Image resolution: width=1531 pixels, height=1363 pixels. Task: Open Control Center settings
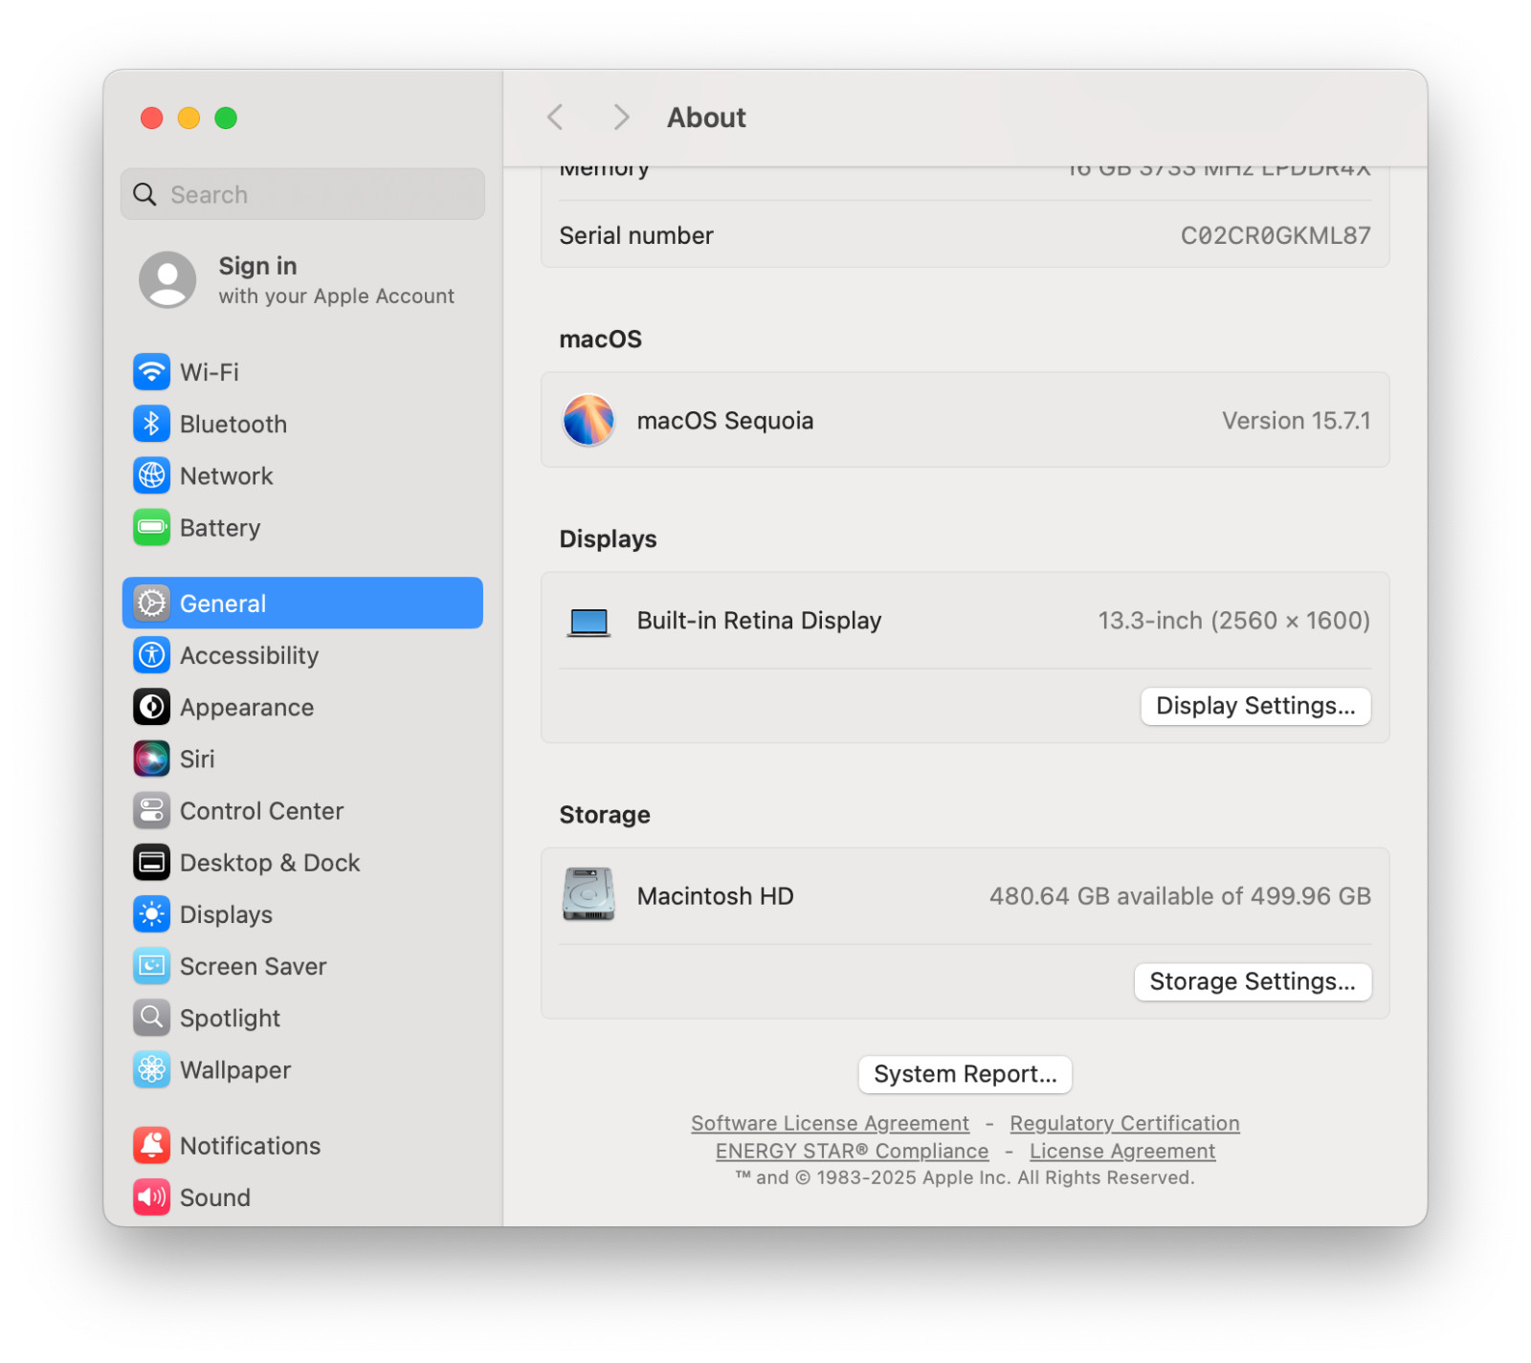(x=302, y=810)
